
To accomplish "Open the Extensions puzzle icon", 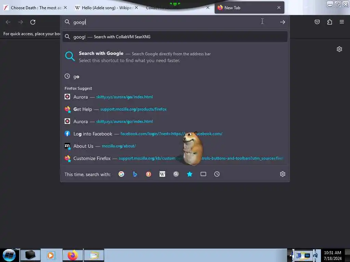I will [x=329, y=22].
